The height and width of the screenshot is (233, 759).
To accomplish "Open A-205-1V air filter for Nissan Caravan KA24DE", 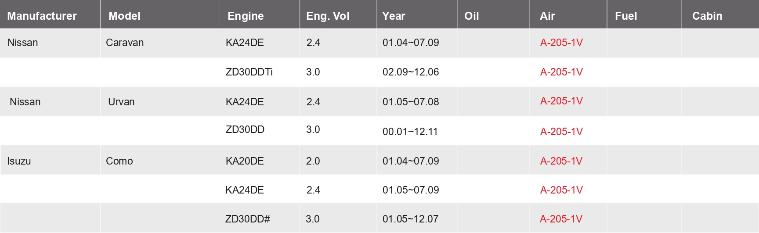I will (x=561, y=43).
